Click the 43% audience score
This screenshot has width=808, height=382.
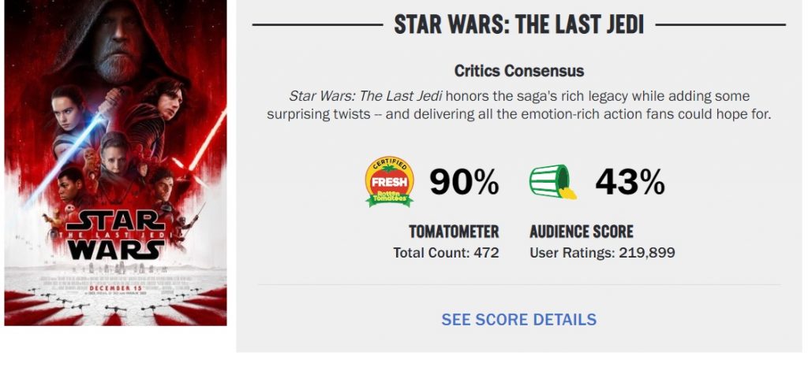[x=630, y=182]
